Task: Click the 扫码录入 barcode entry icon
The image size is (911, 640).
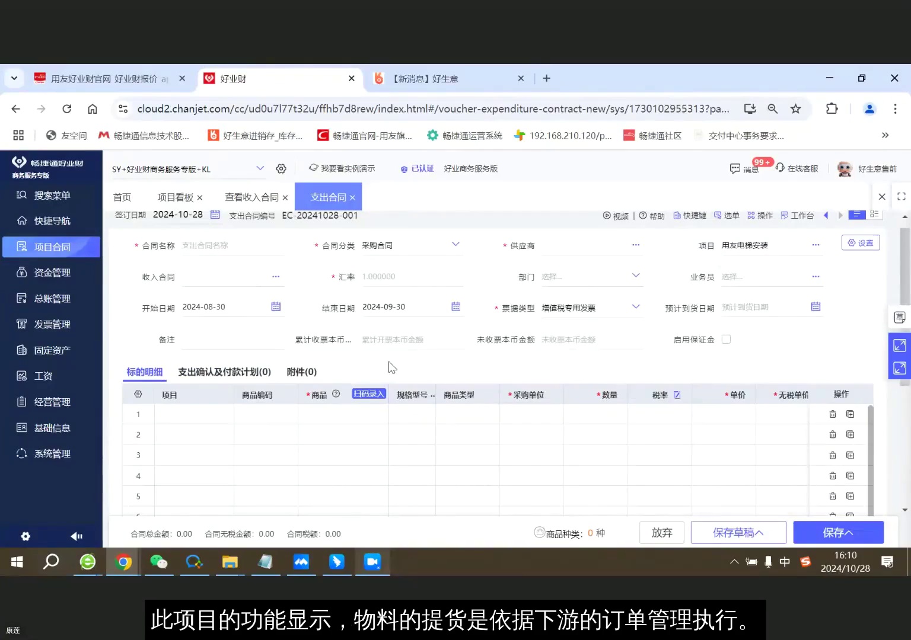Action: click(368, 393)
